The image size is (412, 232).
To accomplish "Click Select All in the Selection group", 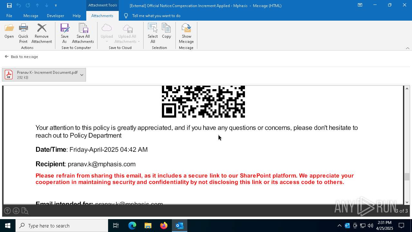I will 153,34.
